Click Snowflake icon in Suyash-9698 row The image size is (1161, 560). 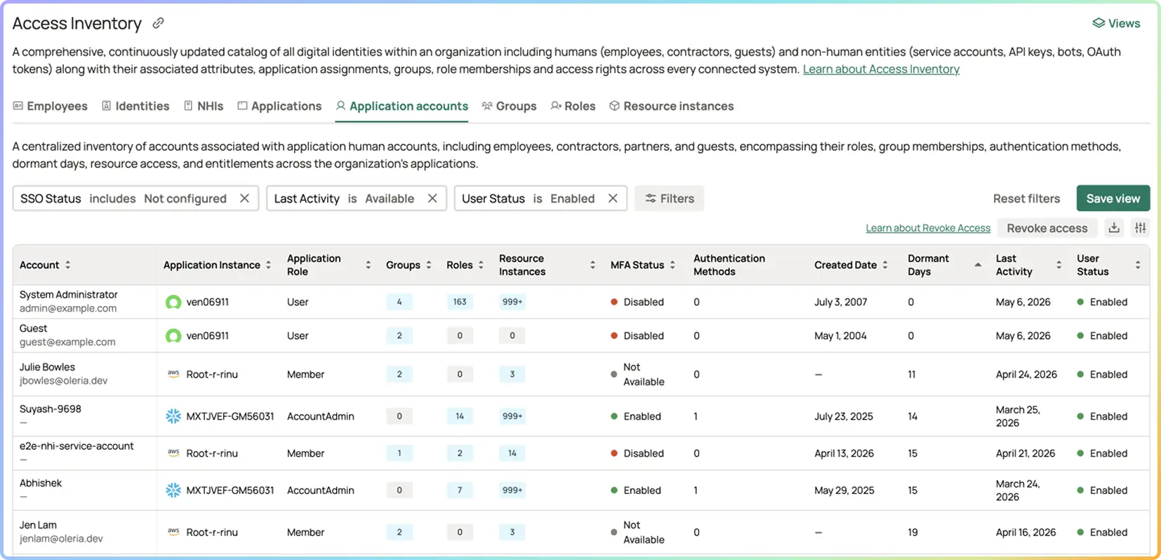pyautogui.click(x=173, y=416)
